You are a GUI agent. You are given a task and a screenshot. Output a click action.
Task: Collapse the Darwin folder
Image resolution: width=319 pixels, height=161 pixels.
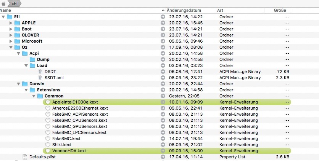point(18,84)
